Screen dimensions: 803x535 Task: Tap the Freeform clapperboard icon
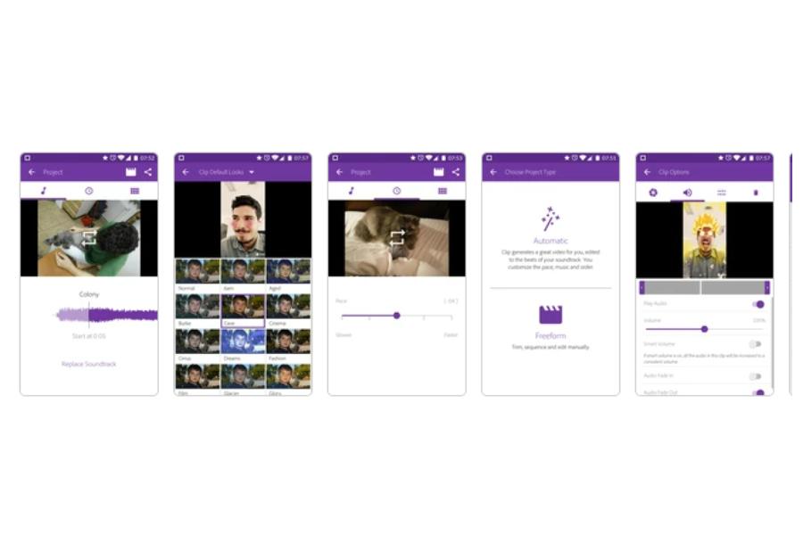click(x=551, y=315)
